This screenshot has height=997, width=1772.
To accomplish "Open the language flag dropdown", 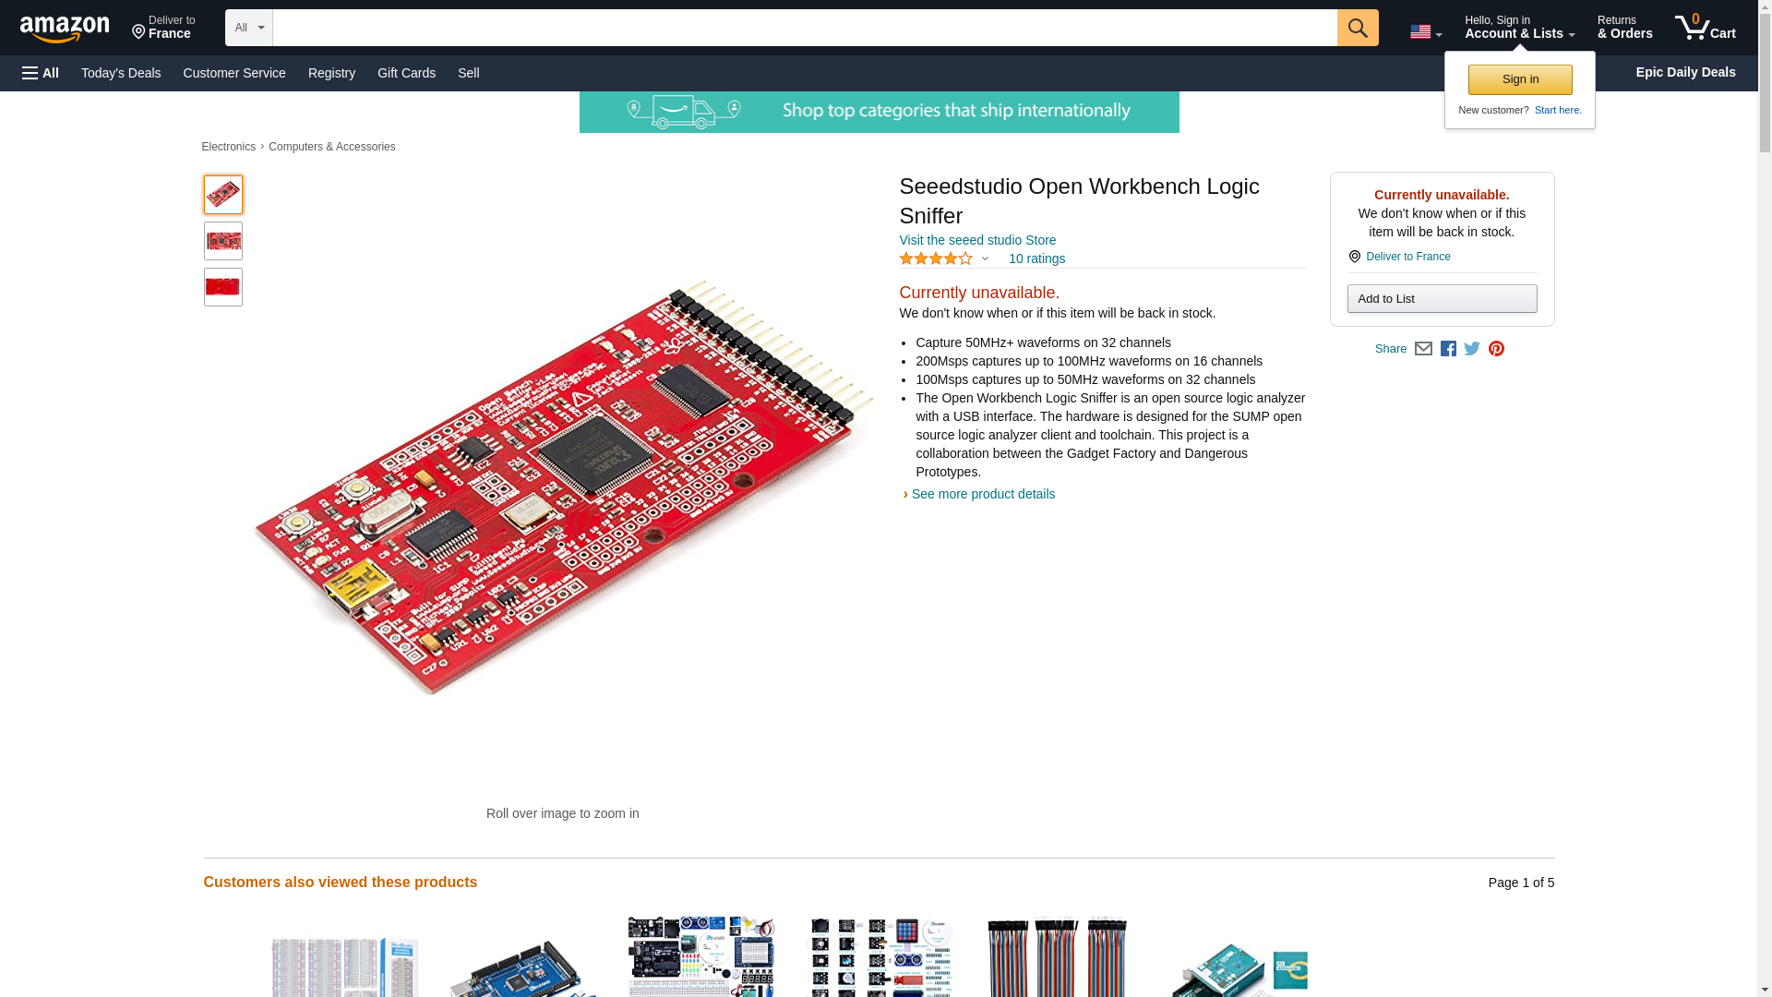I will 1425,32.
